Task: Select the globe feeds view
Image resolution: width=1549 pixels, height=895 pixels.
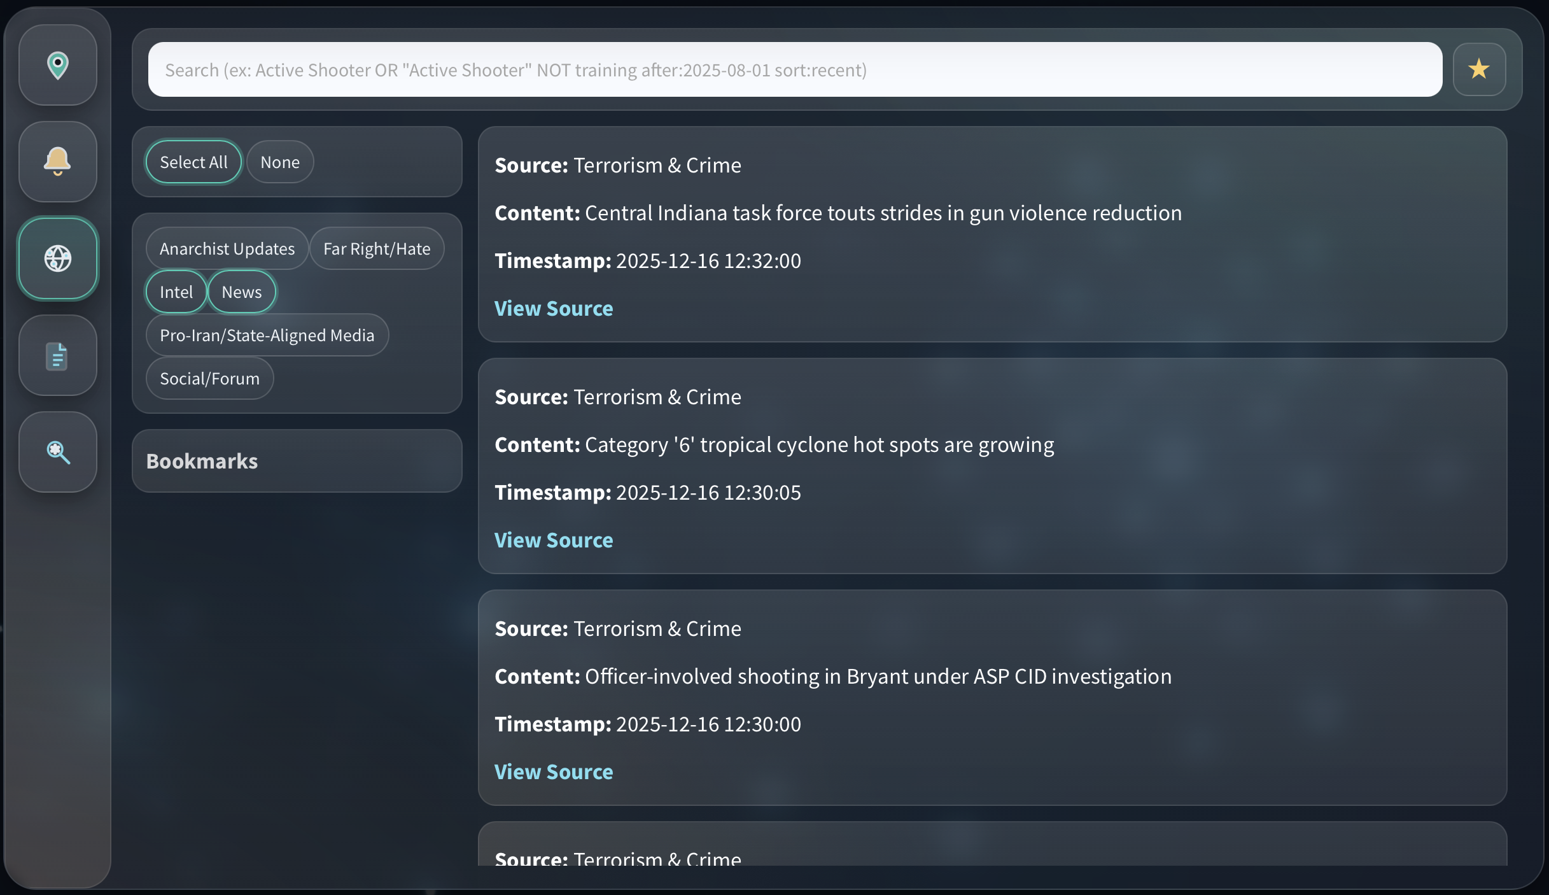Action: [x=57, y=258]
